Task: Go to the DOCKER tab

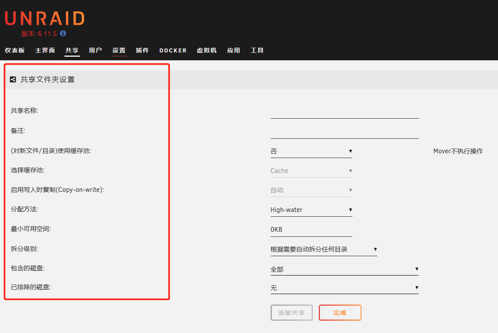Action: coord(173,50)
